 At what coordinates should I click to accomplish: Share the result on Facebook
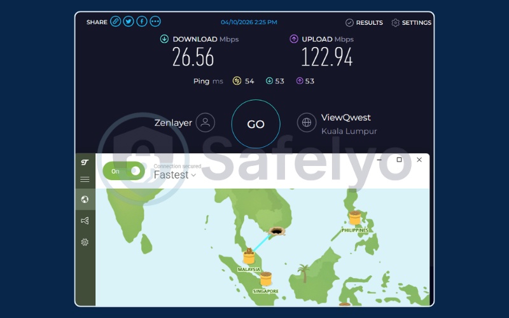coord(142,22)
